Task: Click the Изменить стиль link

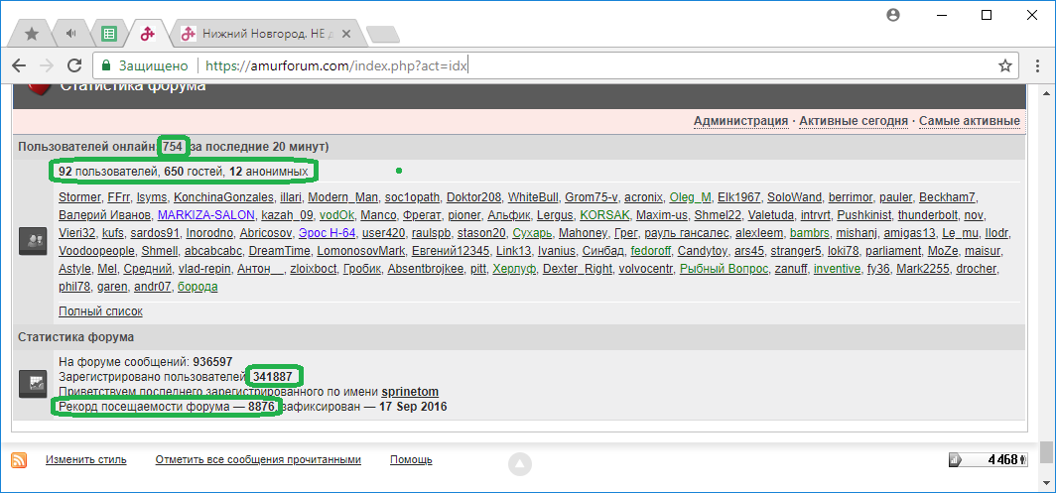Action: [x=85, y=459]
